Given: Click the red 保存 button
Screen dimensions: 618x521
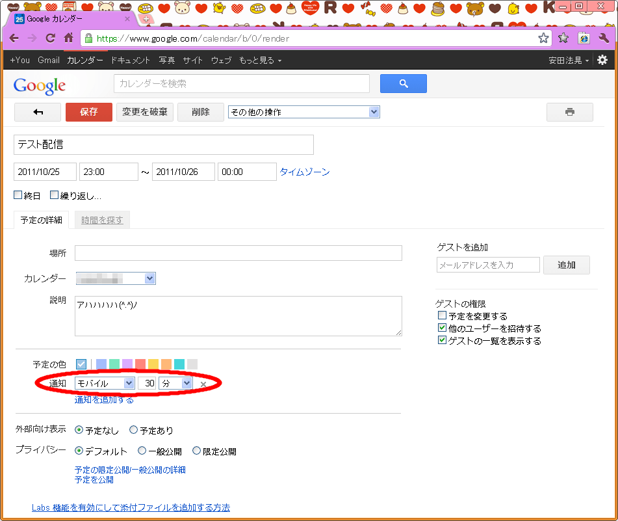Looking at the screenshot, I should pyautogui.click(x=89, y=112).
